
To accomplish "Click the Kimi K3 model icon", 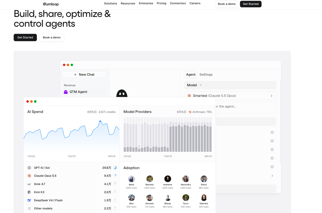I will (x=29, y=192).
